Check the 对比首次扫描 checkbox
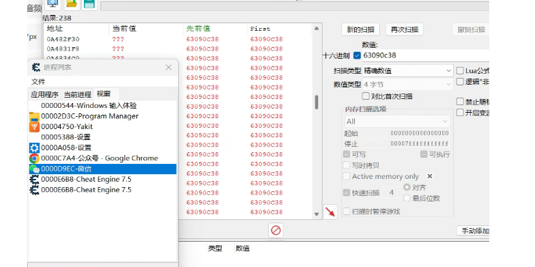This screenshot has width=535, height=267. pos(366,96)
